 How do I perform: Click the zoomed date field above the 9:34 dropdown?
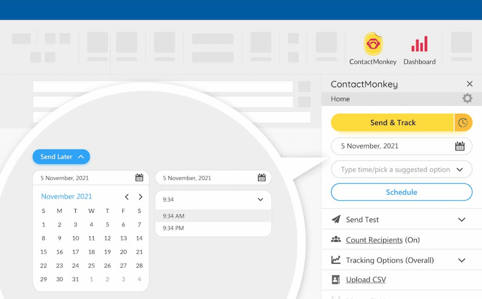click(x=213, y=178)
